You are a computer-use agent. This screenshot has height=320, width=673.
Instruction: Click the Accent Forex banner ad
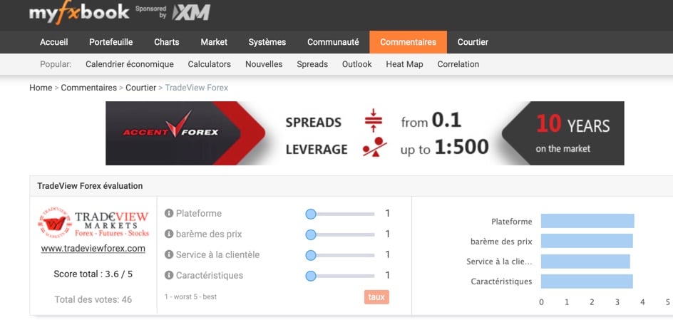coord(365,133)
